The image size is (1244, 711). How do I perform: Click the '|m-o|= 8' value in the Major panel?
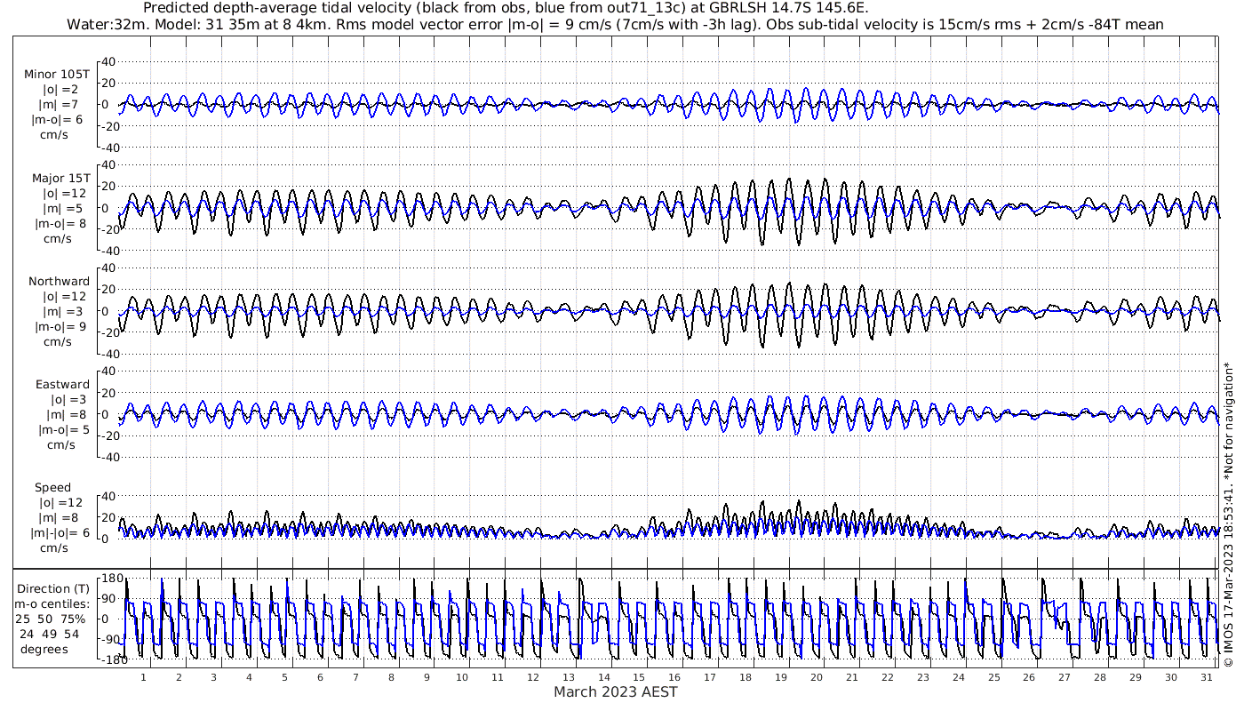pyautogui.click(x=59, y=223)
